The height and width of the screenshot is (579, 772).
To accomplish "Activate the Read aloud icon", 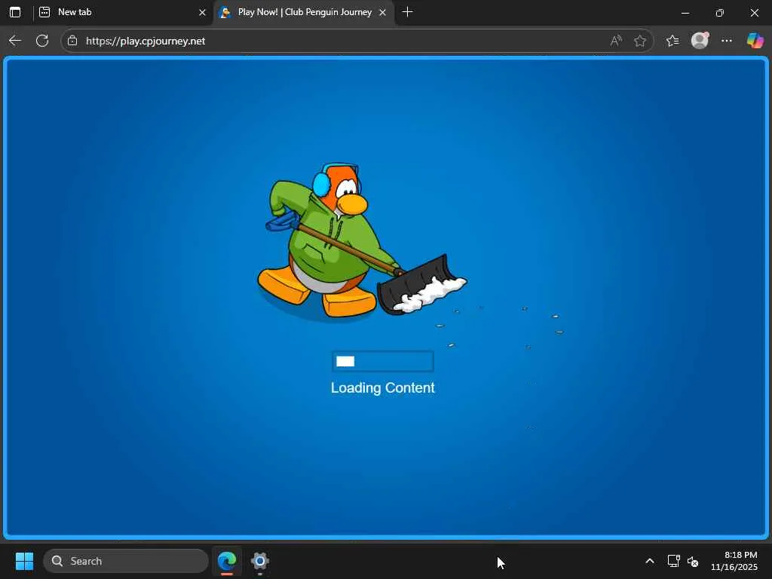I will click(616, 41).
